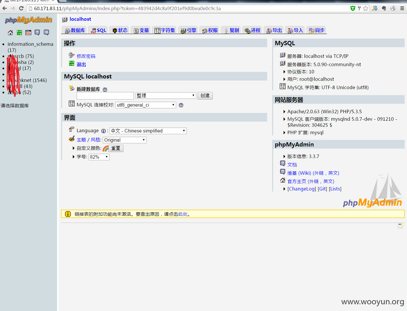Click the 用户: root@localhost entry
407x311 pixels.
pos(311,79)
